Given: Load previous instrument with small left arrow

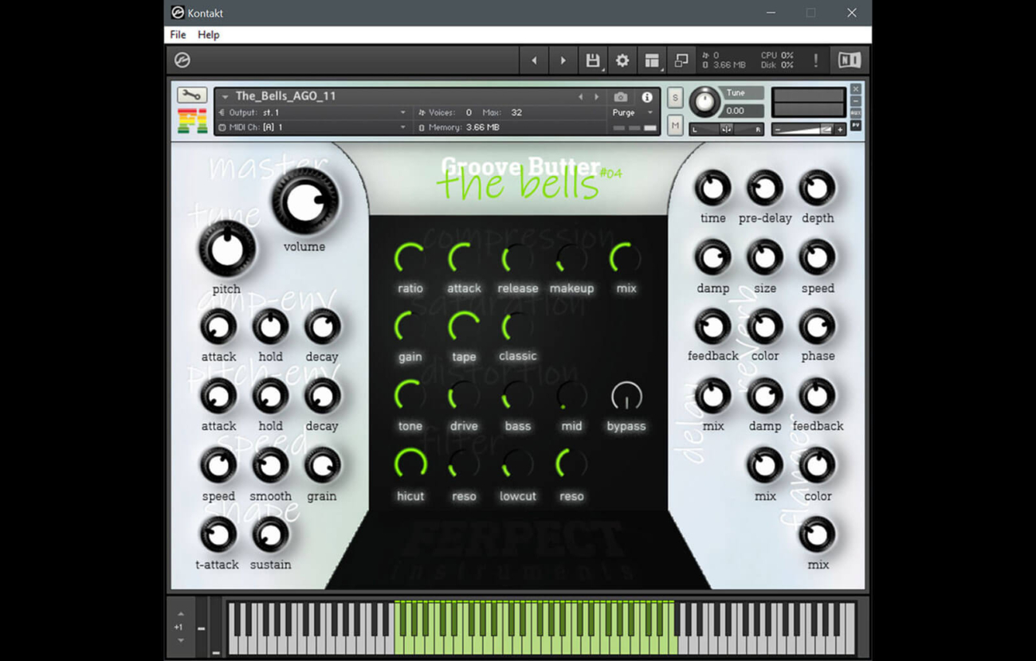Looking at the screenshot, I should [x=580, y=96].
